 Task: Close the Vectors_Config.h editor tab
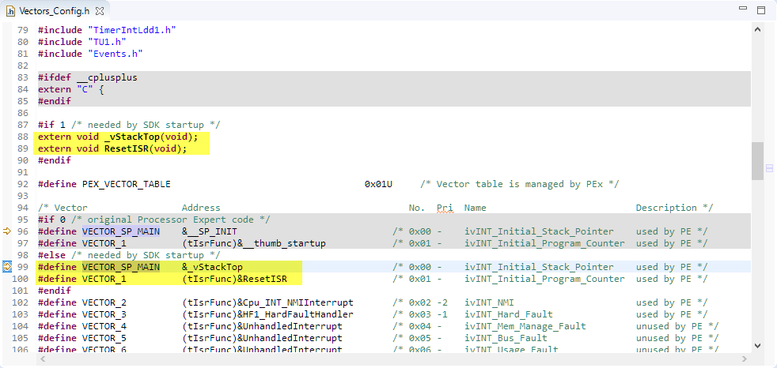pyautogui.click(x=100, y=10)
